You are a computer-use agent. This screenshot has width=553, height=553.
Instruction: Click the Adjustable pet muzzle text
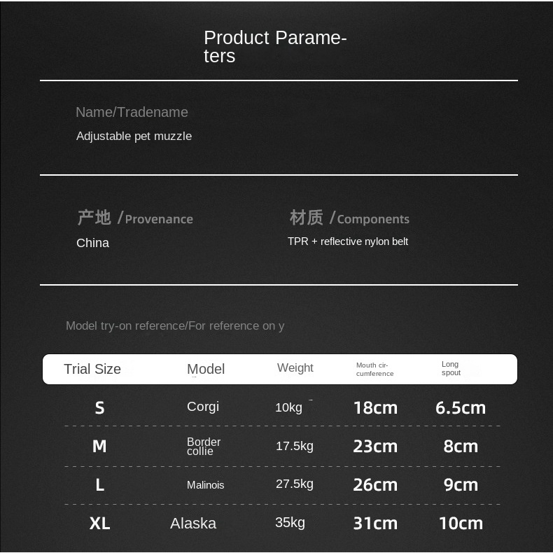(134, 136)
